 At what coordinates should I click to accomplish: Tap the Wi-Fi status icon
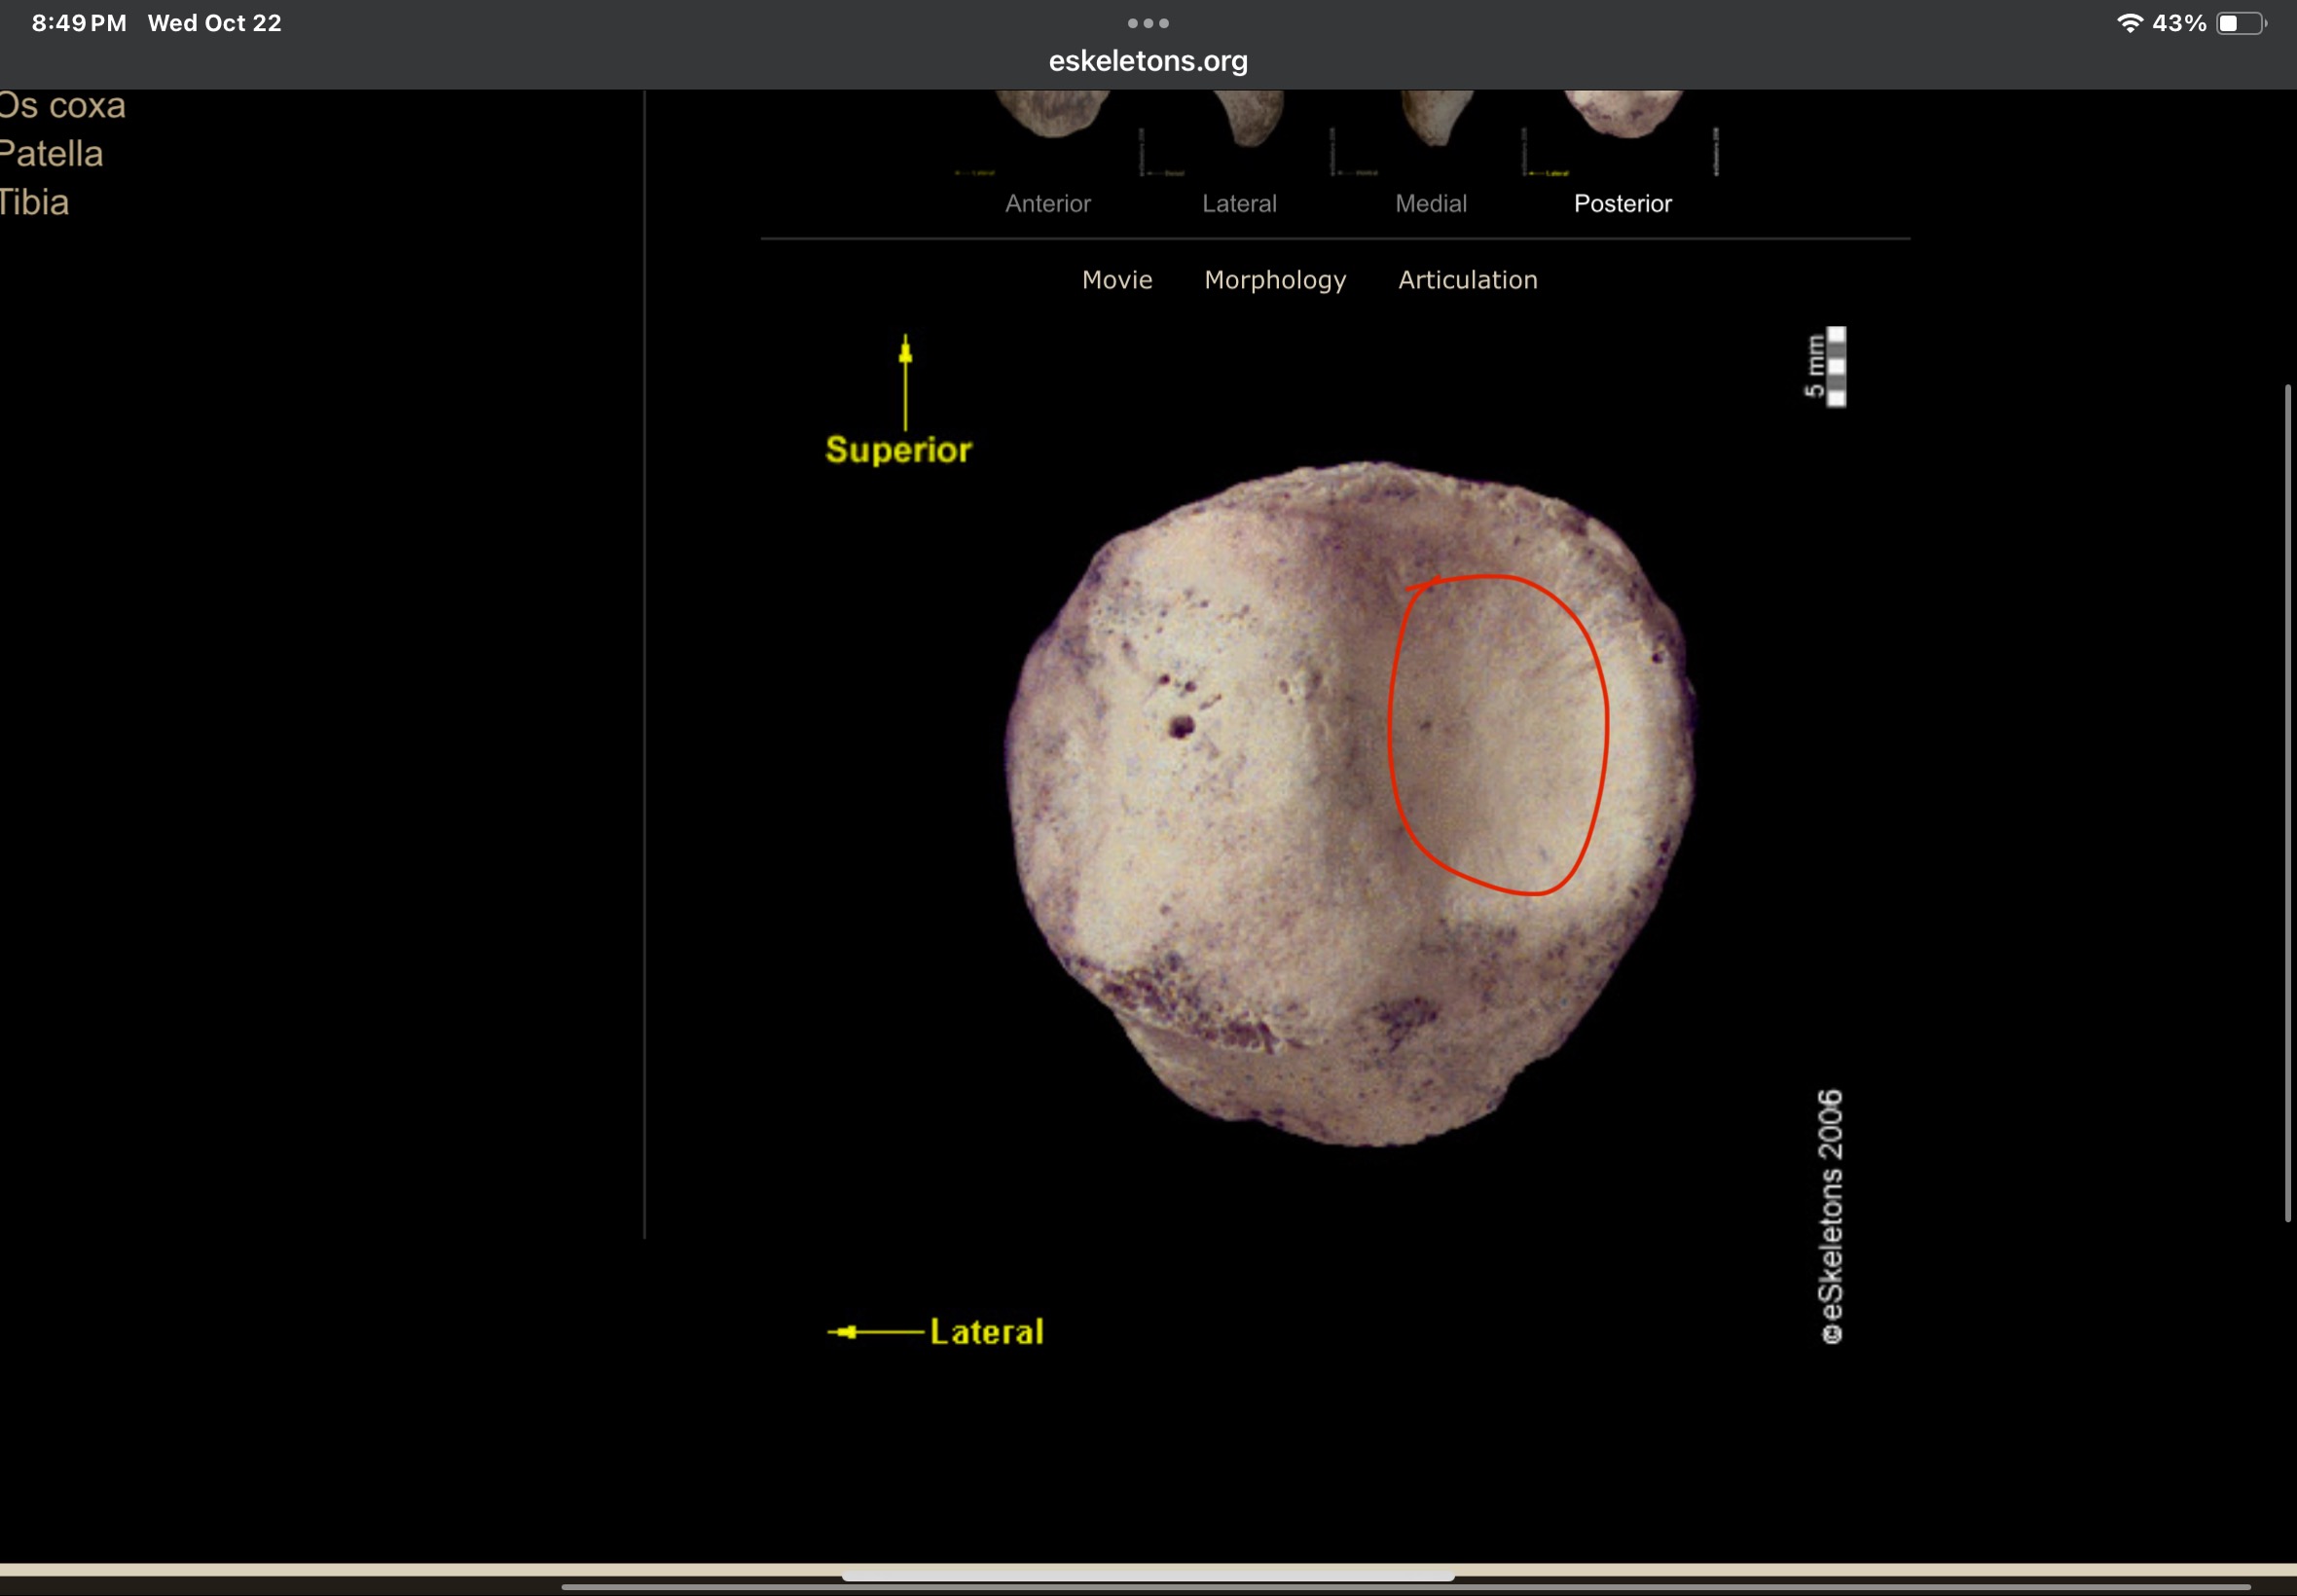(2129, 23)
